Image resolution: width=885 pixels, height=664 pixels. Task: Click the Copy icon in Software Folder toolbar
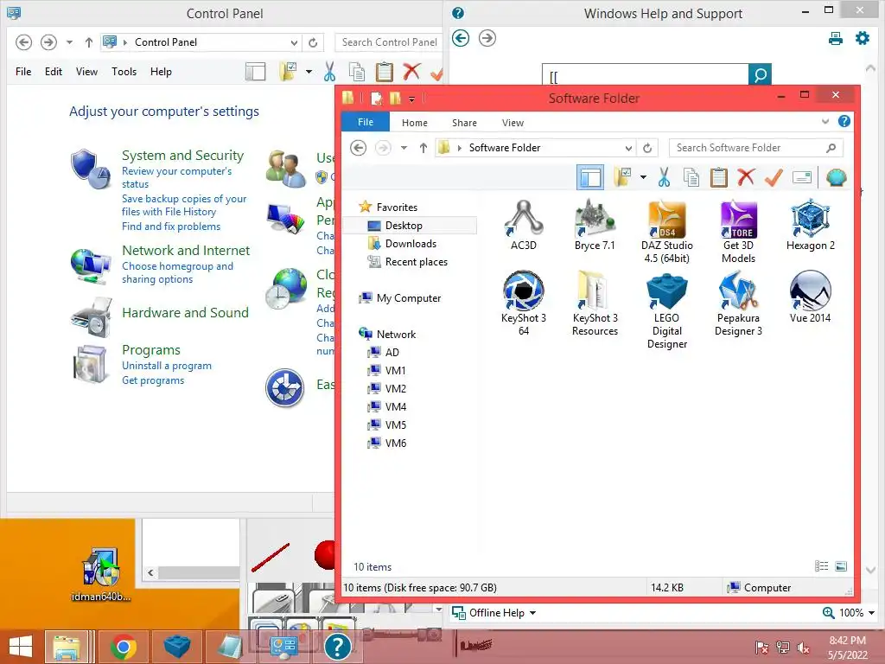point(691,177)
